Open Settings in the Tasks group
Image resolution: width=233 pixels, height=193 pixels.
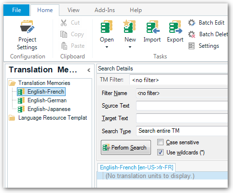pos(204,46)
